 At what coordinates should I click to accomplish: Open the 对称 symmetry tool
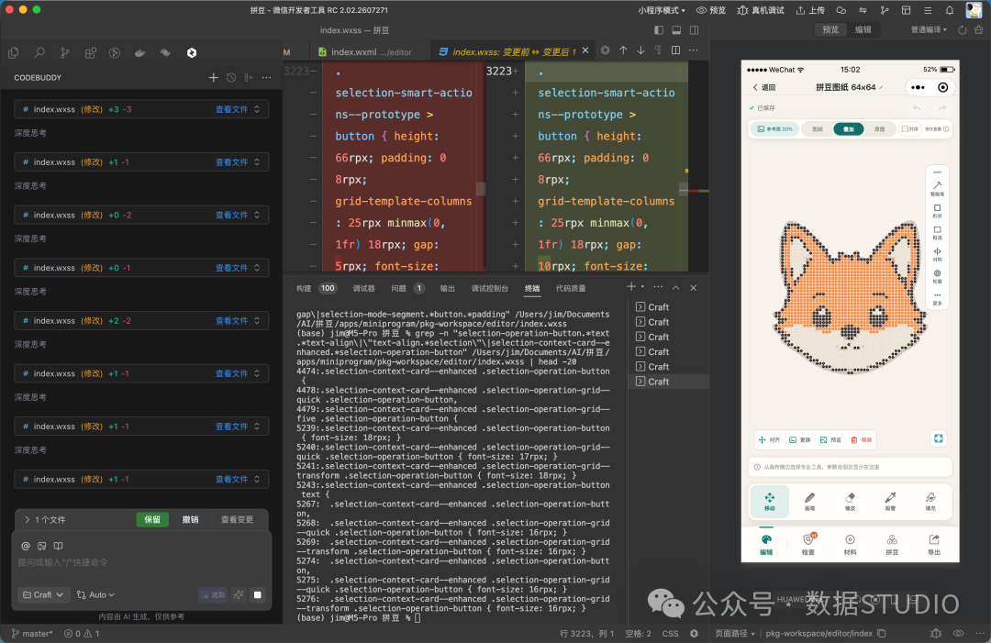pos(937,255)
